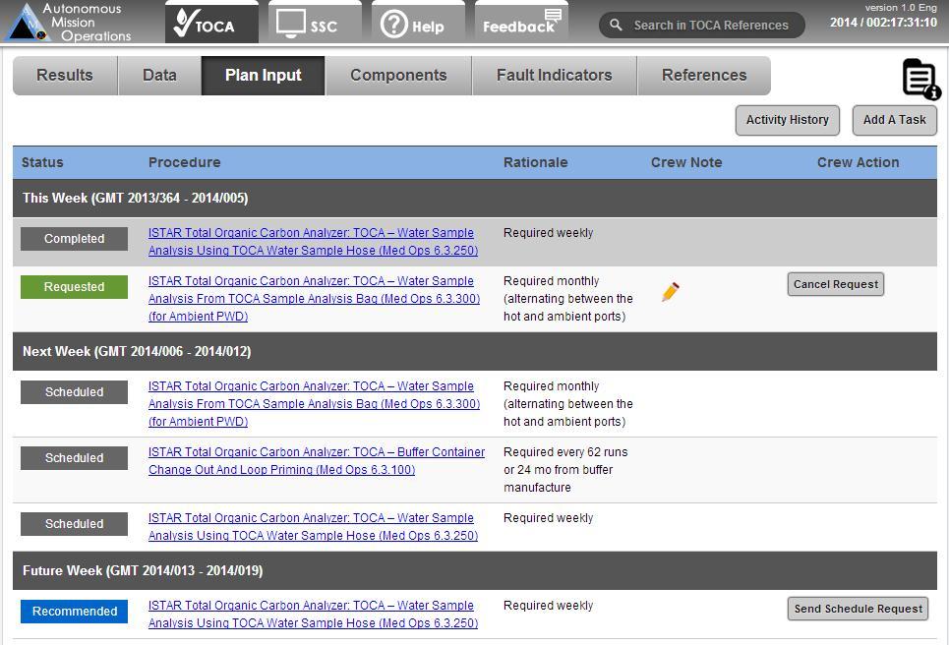Click the Crew Note column header

click(686, 162)
